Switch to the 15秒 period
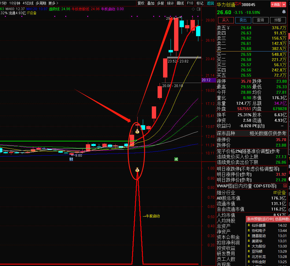The width and height of the screenshot is (290, 266). pos(3,3)
